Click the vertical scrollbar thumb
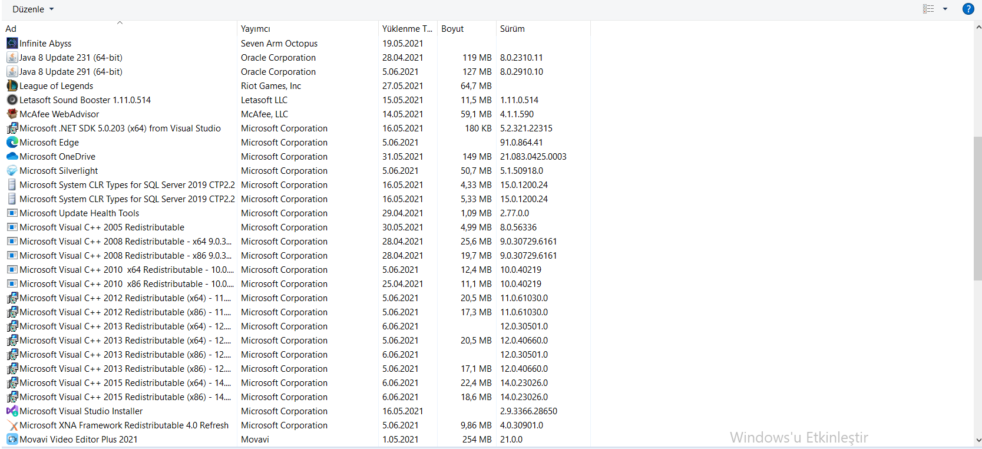 [978, 208]
